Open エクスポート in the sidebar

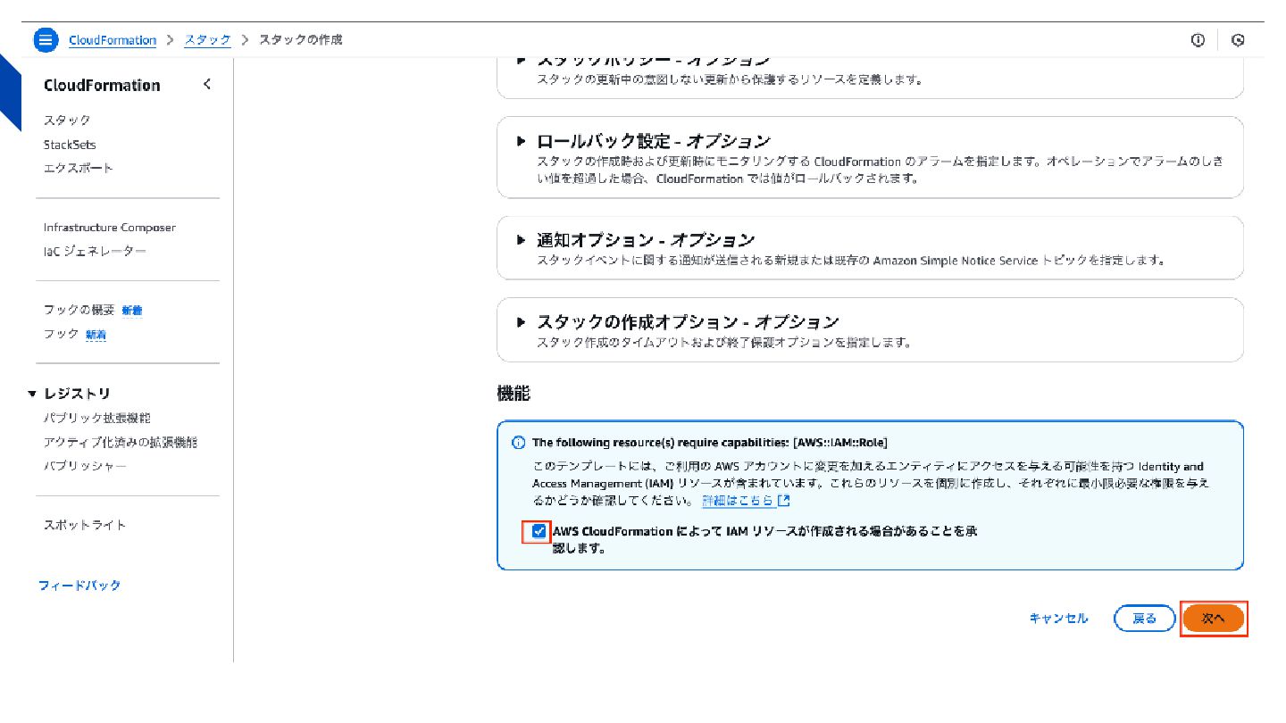click(x=79, y=168)
